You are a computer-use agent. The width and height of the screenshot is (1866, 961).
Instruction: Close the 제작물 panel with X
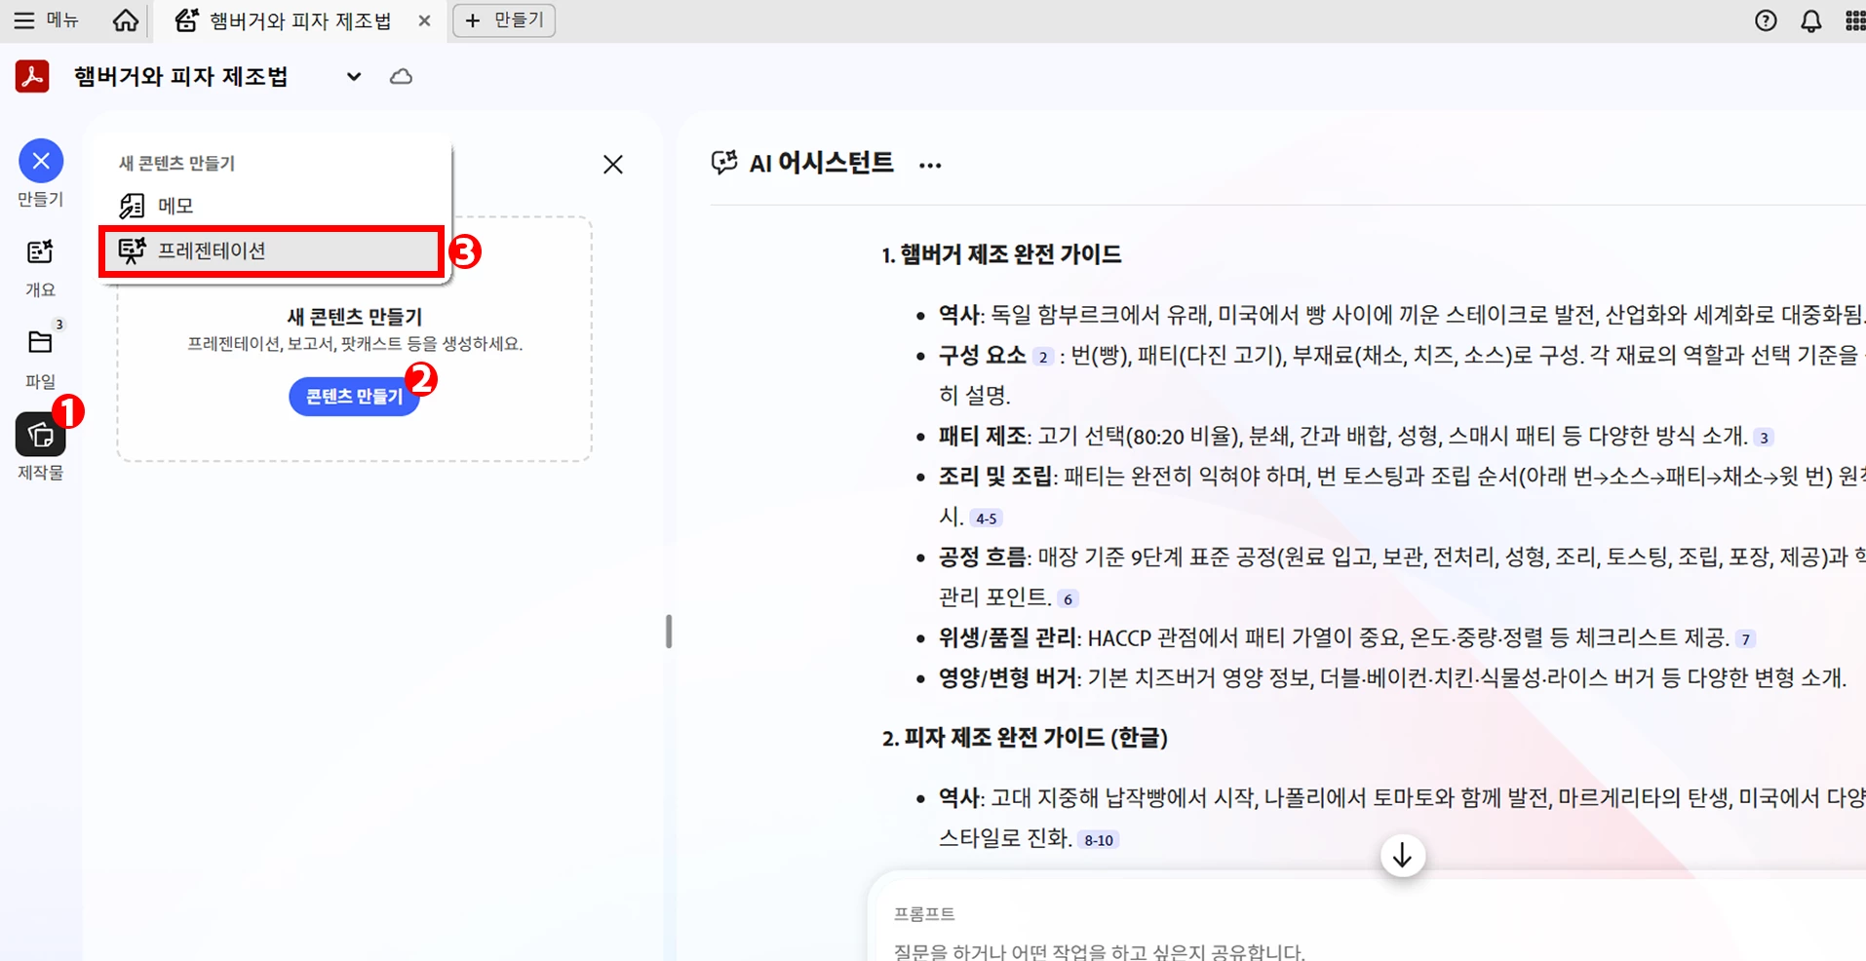(x=612, y=164)
